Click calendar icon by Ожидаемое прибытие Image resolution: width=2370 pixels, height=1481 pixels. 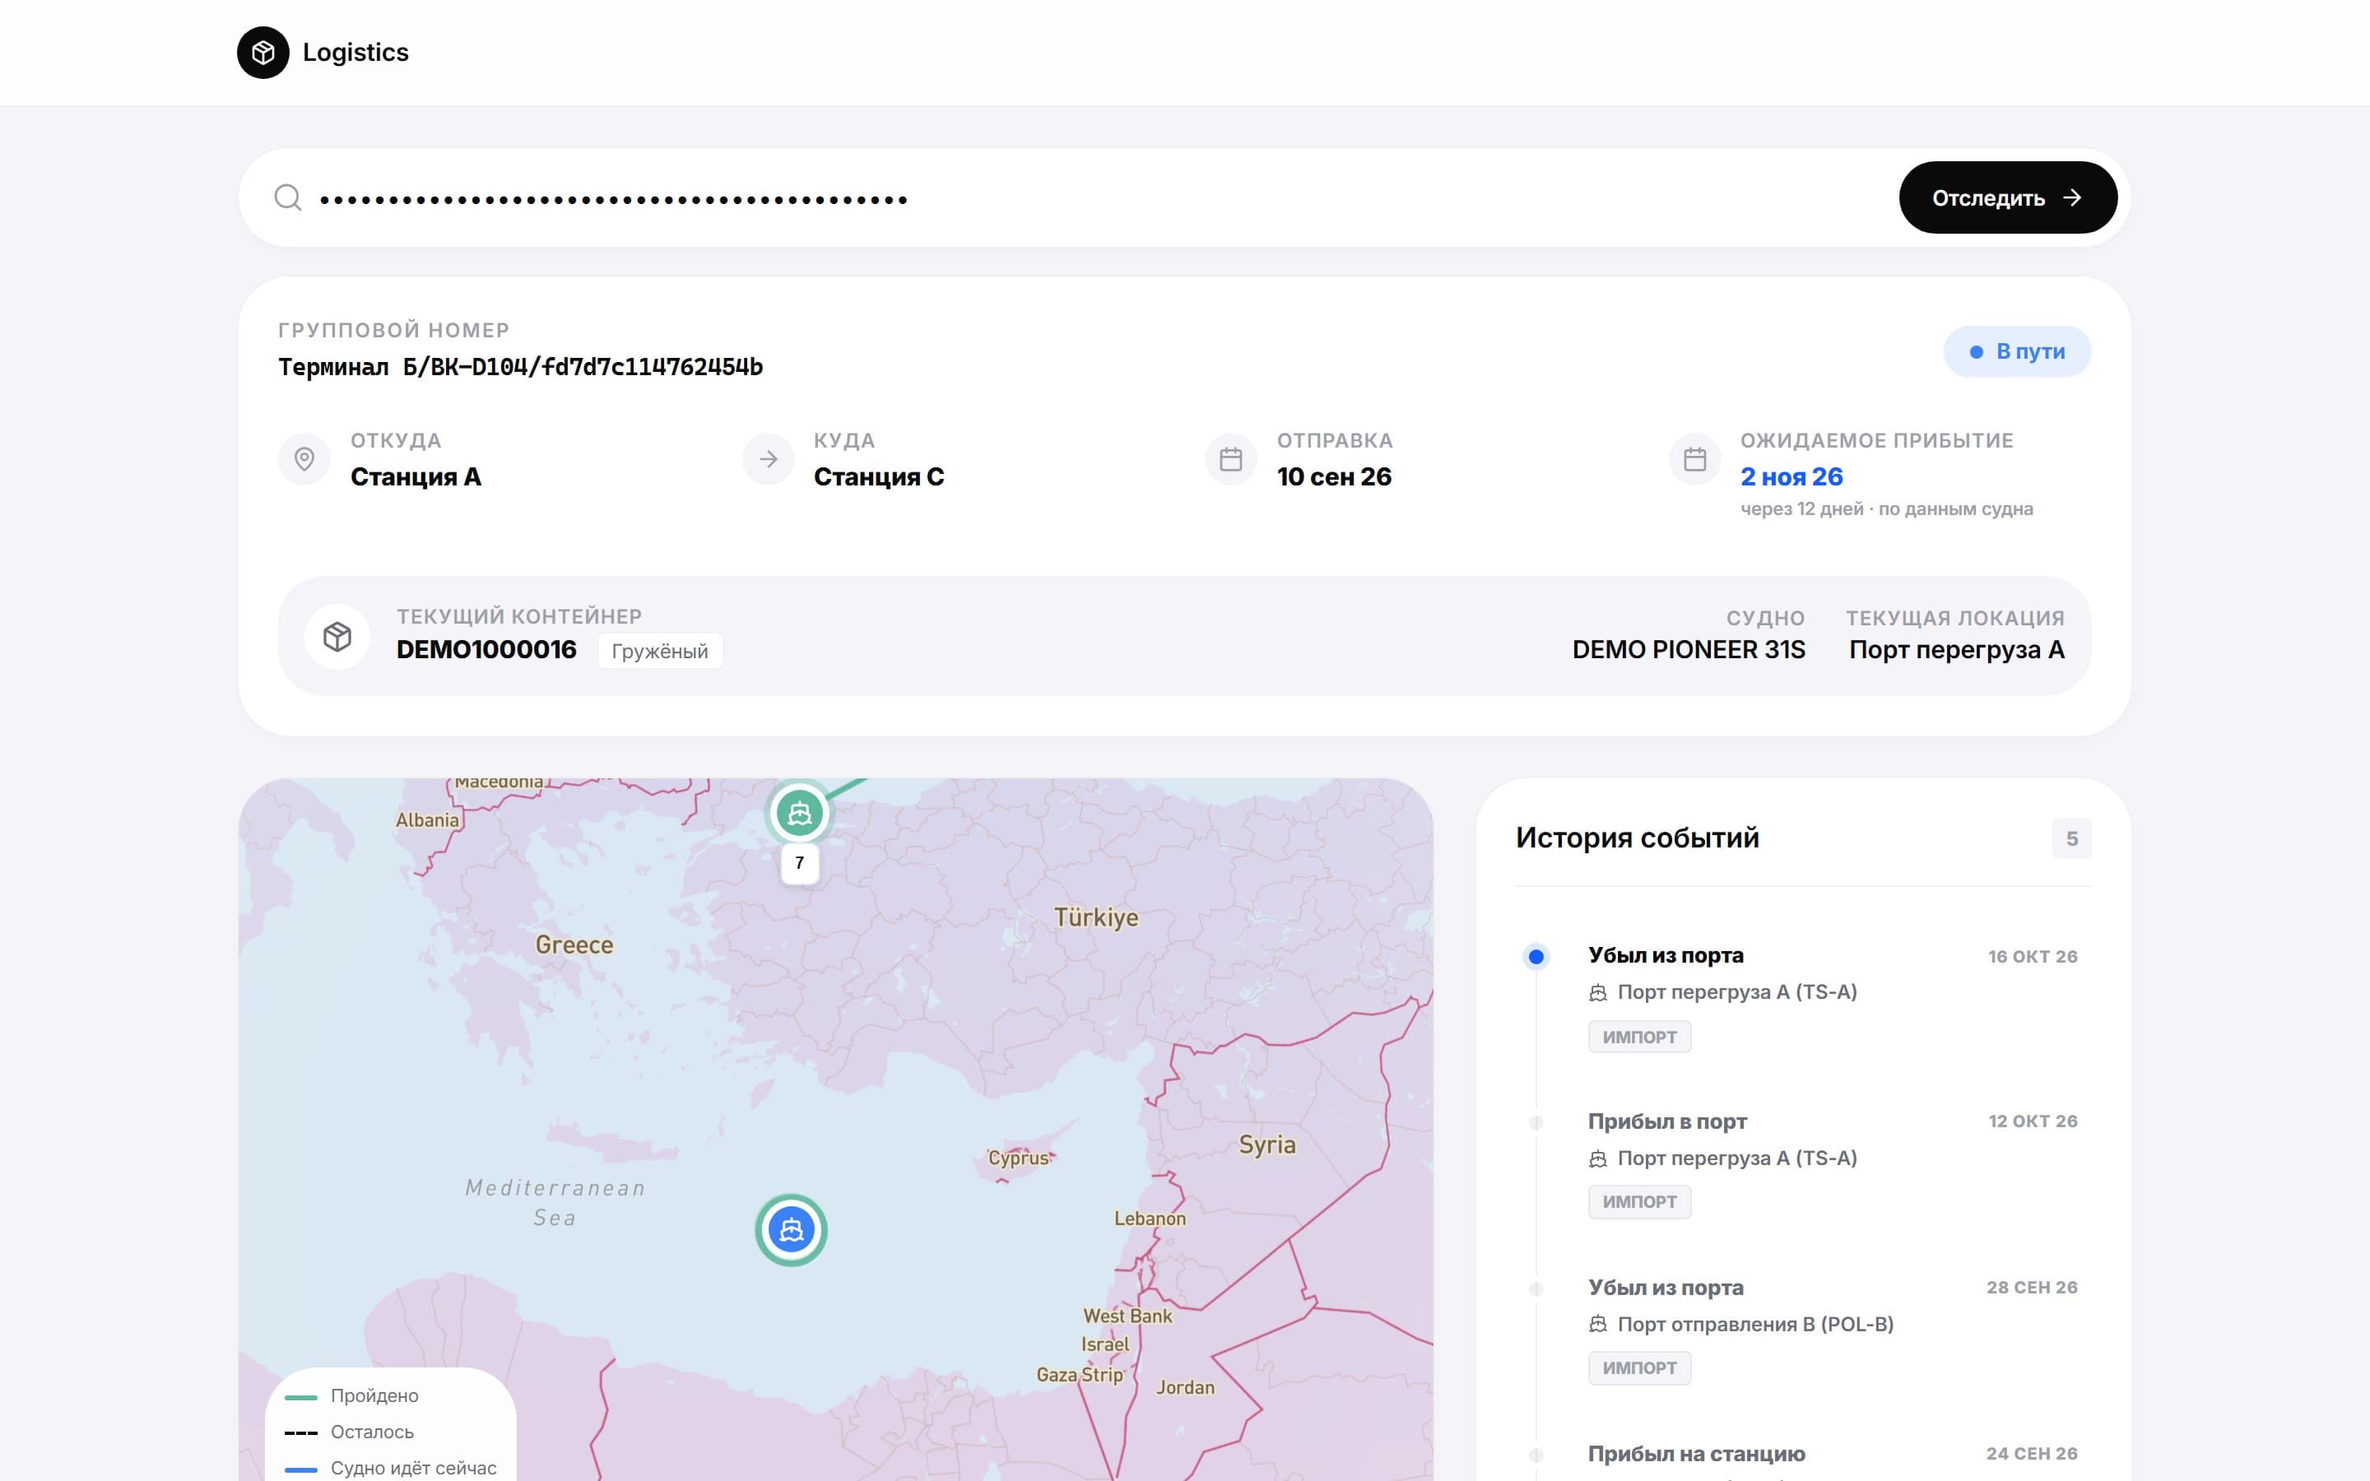click(x=1694, y=458)
